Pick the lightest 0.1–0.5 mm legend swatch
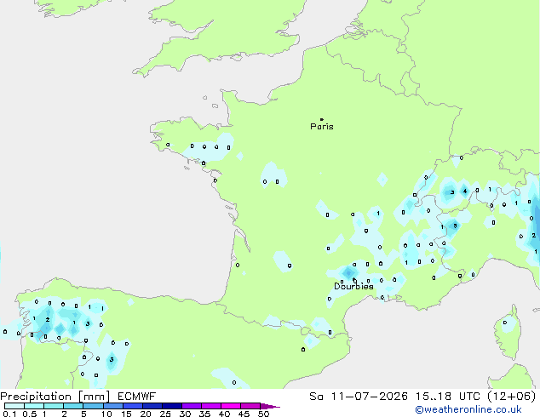This screenshot has width=540, height=417. 14,406
